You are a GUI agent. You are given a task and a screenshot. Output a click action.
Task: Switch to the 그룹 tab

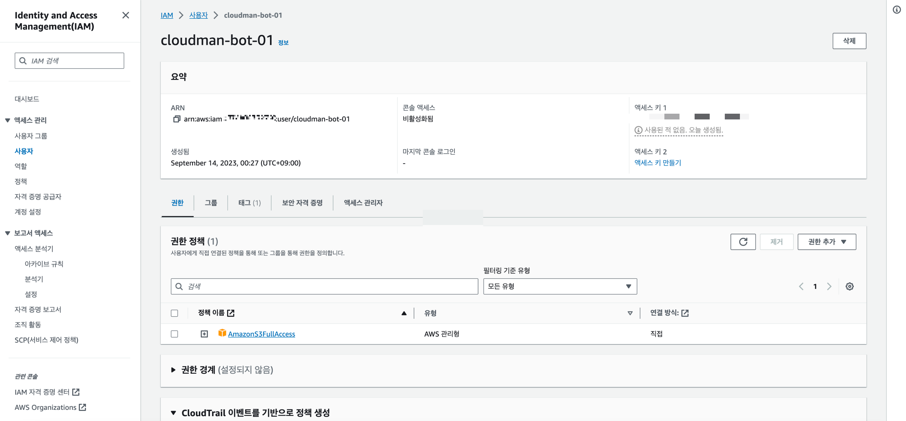pos(211,203)
